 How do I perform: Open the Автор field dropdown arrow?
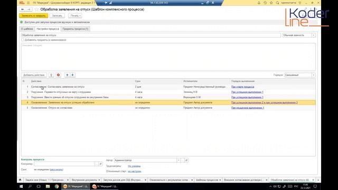[179, 160]
